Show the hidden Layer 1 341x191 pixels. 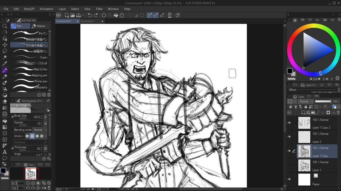click(289, 165)
